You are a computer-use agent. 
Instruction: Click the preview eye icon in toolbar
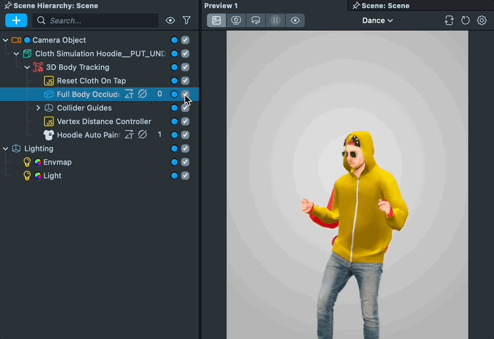(x=295, y=20)
